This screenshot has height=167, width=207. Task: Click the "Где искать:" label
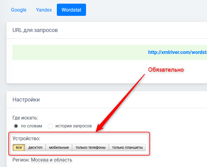click(25, 118)
